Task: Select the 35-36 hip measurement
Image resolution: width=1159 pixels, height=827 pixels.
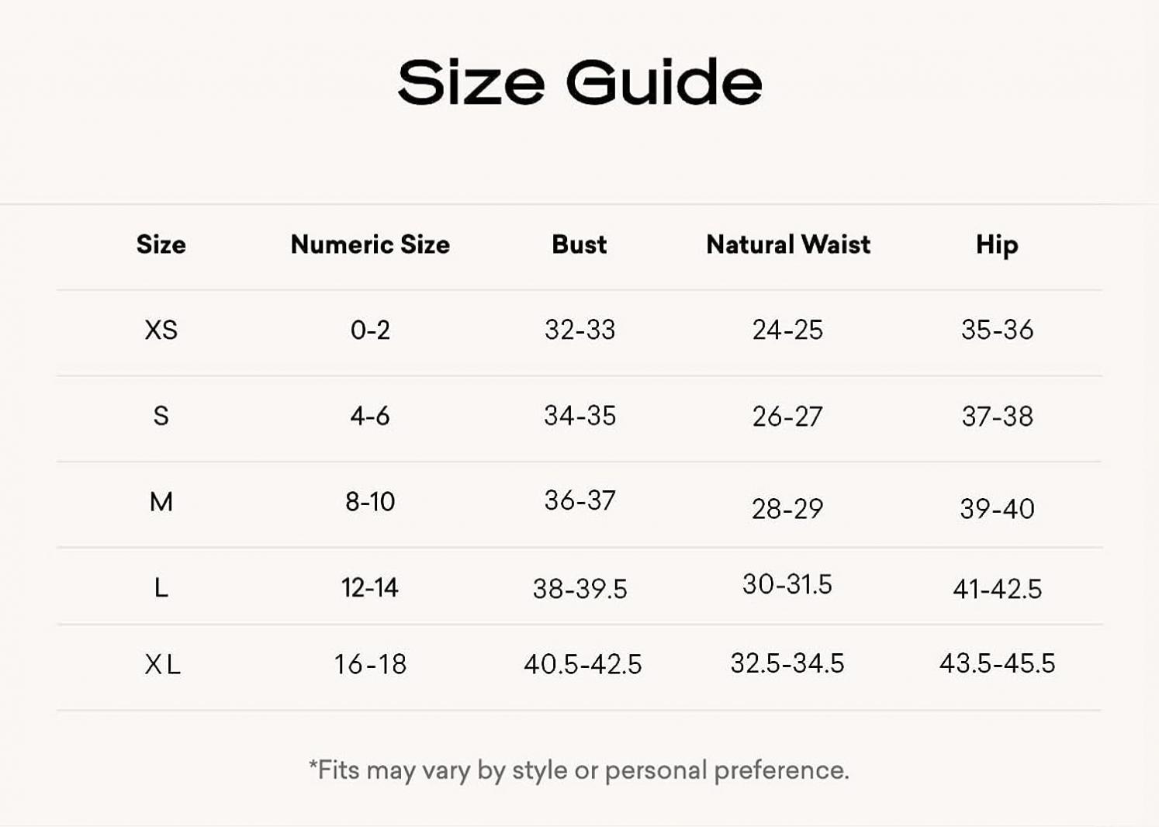Action: 997,330
